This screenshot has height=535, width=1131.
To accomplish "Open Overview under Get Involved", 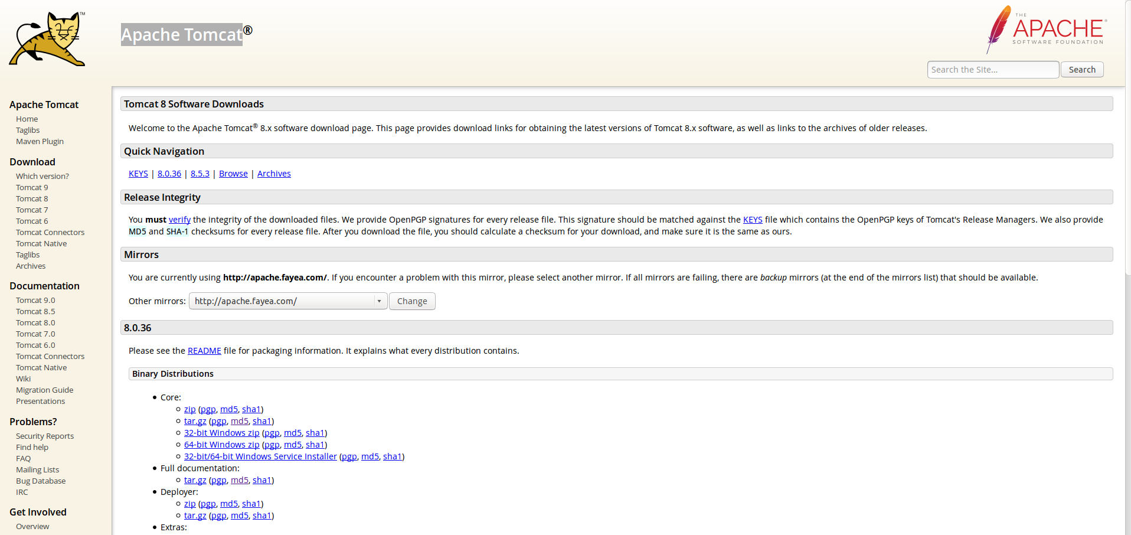I will [x=32, y=527].
